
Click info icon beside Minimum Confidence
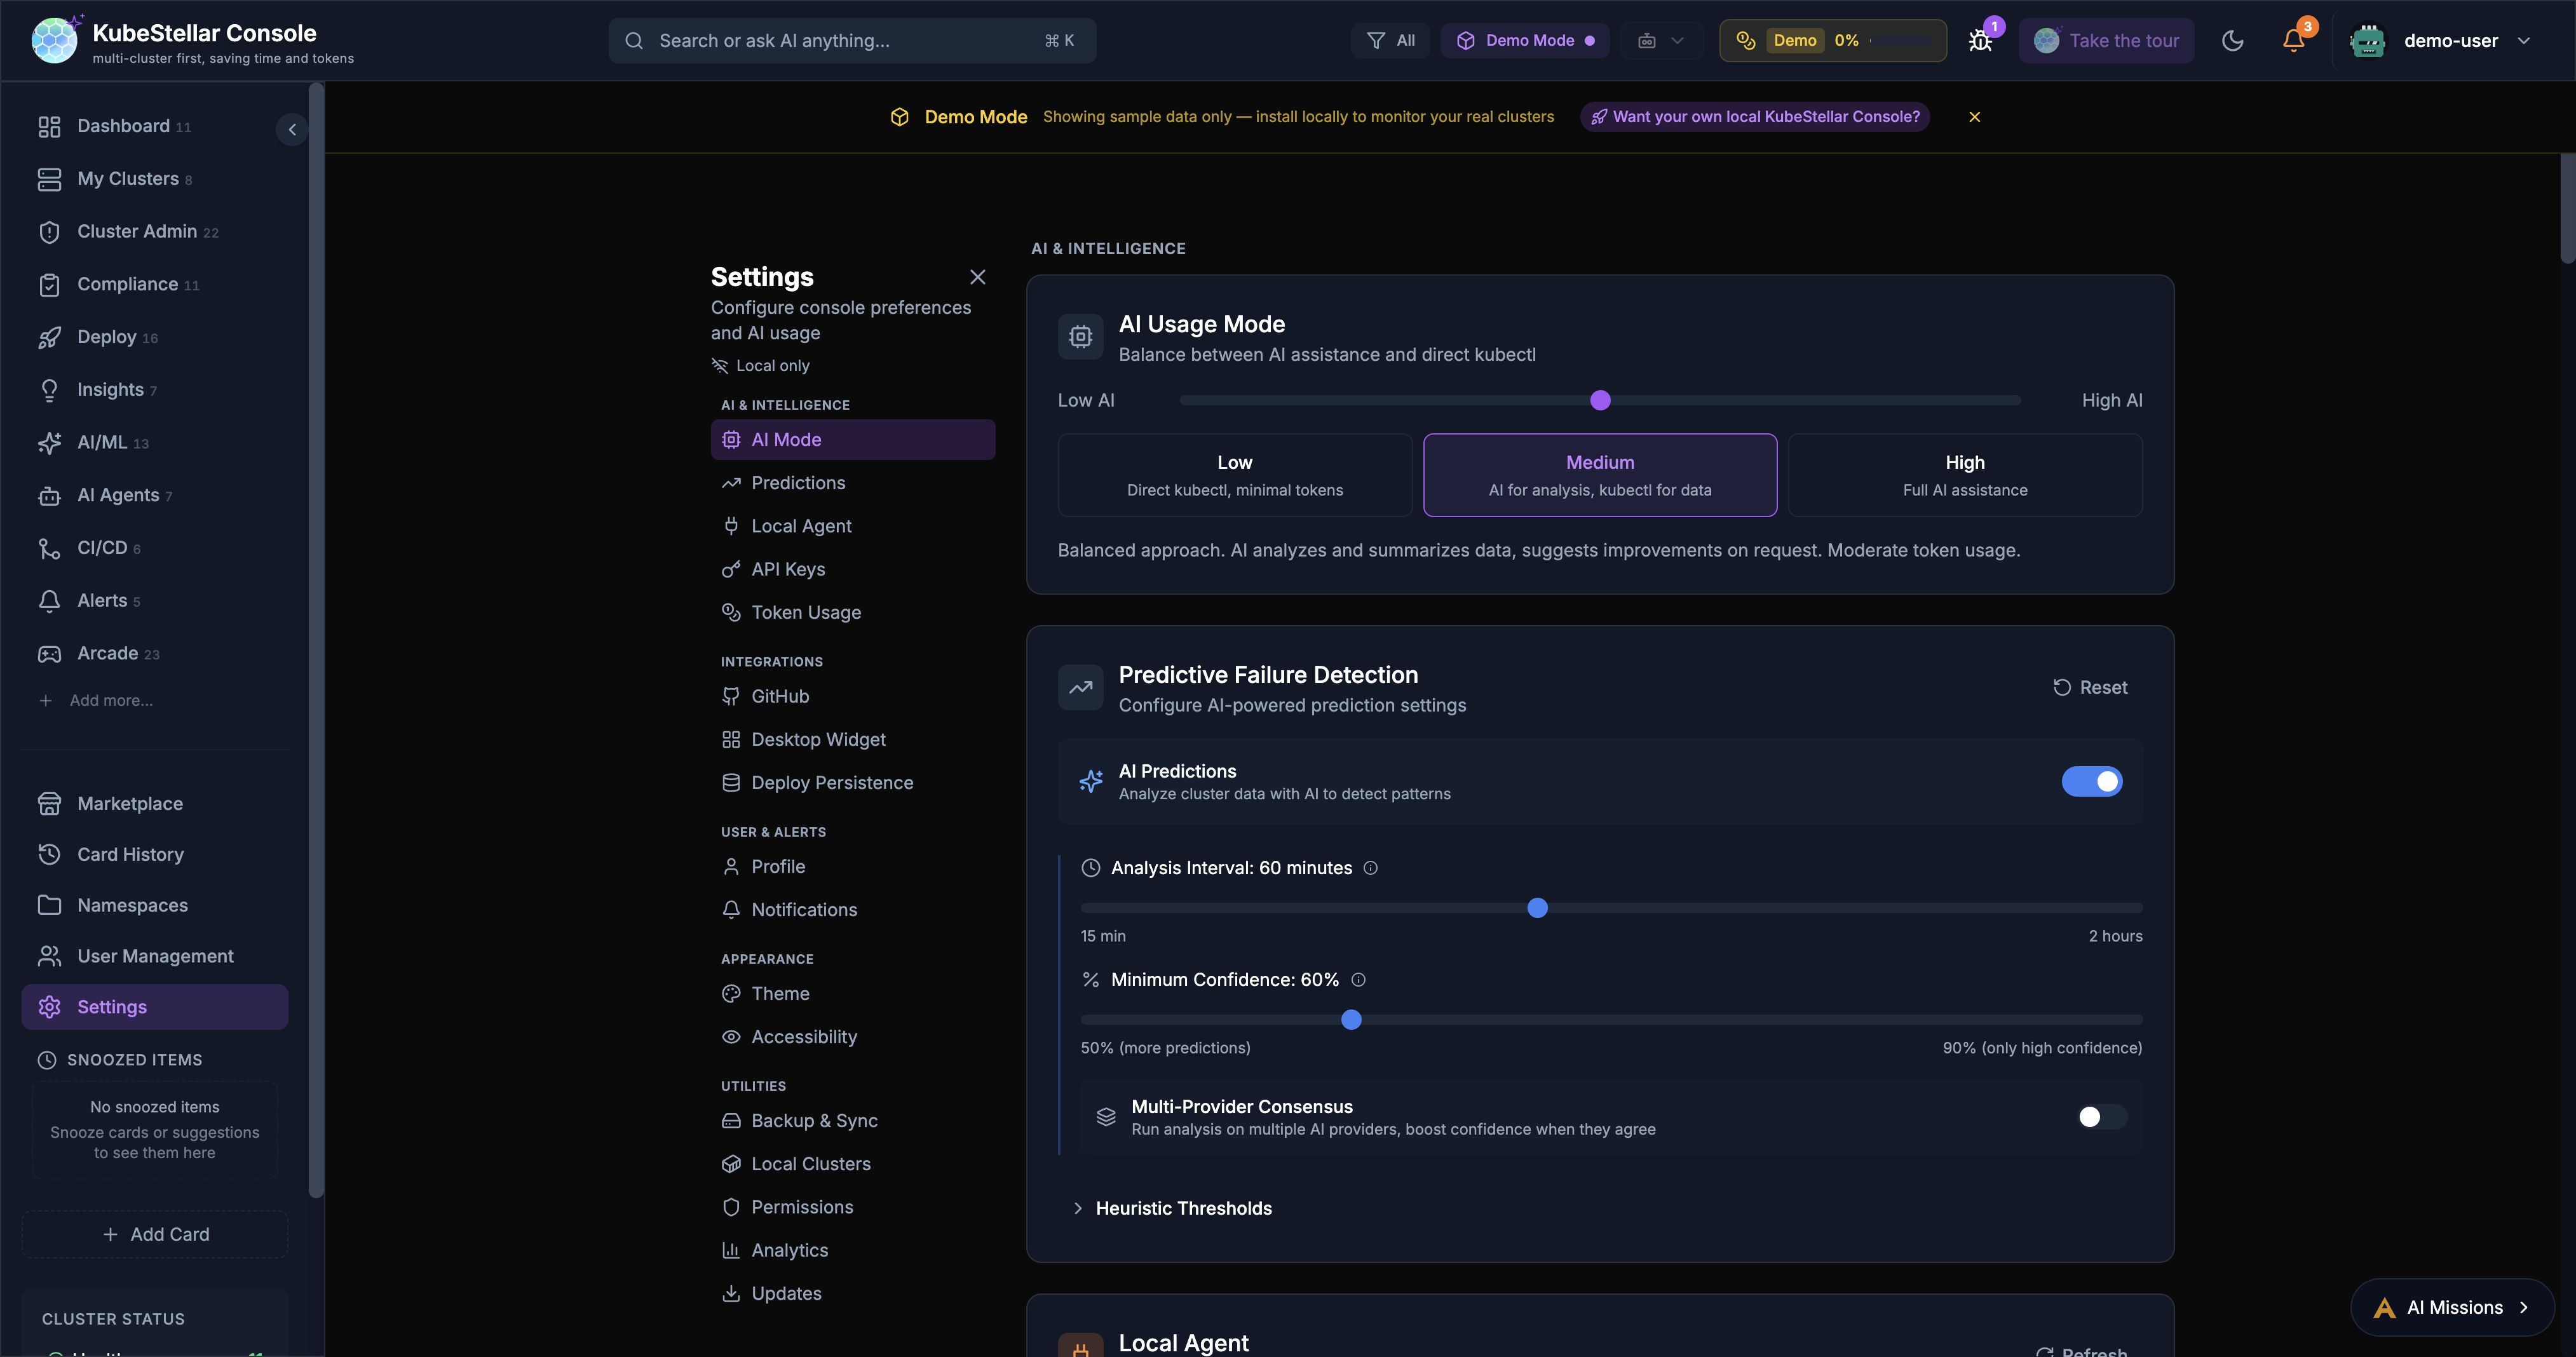(1358, 980)
